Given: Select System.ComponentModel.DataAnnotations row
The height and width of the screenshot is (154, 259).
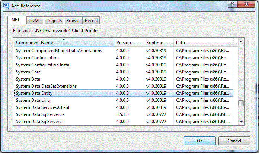Looking at the screenshot, I should pos(124,51).
